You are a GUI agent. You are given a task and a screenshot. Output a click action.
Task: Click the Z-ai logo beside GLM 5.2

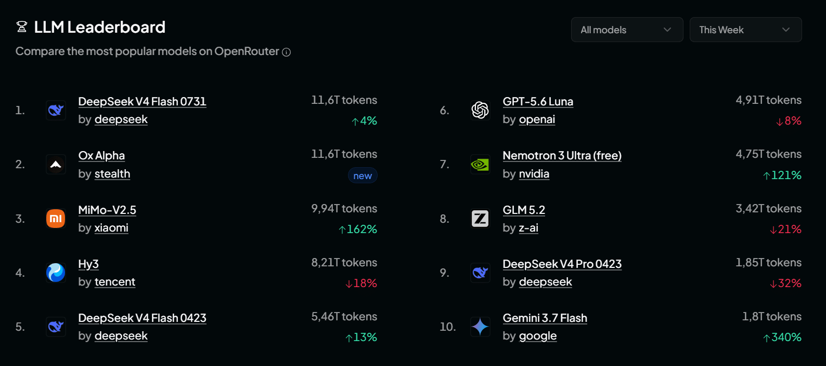480,219
